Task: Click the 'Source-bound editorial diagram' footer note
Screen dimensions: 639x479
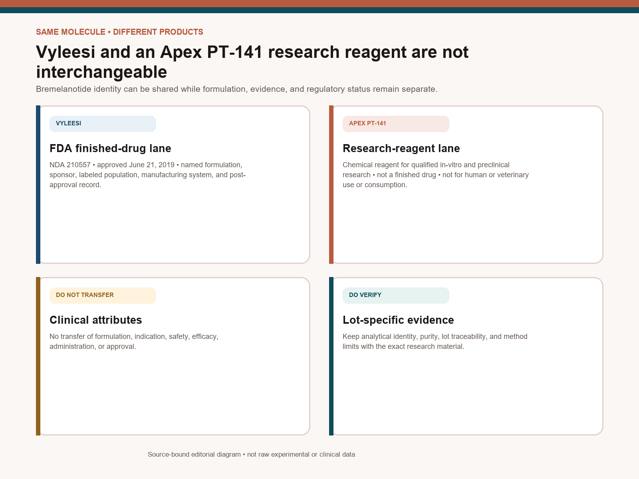Action: [x=251, y=454]
